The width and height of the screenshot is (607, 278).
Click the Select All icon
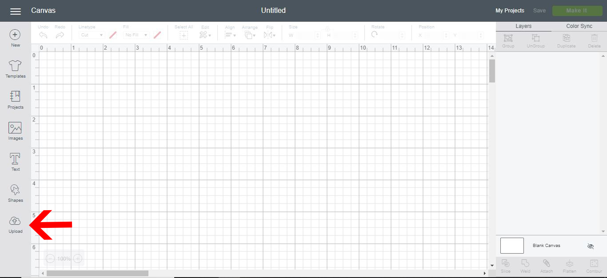184,35
